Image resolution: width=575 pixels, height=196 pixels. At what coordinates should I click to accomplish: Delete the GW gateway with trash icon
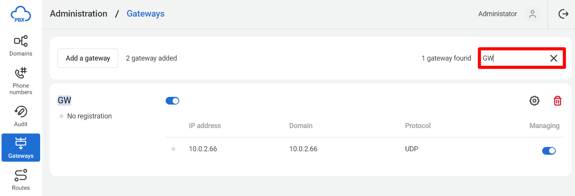[x=557, y=101]
